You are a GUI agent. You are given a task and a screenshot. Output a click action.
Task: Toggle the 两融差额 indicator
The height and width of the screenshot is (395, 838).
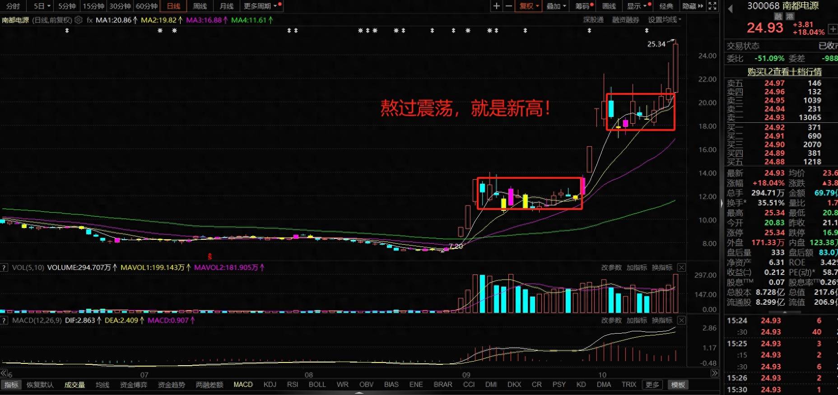click(209, 385)
